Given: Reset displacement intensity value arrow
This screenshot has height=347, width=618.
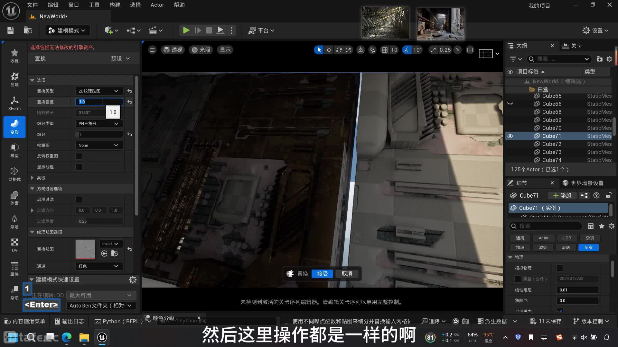Looking at the screenshot, I should pos(130,102).
